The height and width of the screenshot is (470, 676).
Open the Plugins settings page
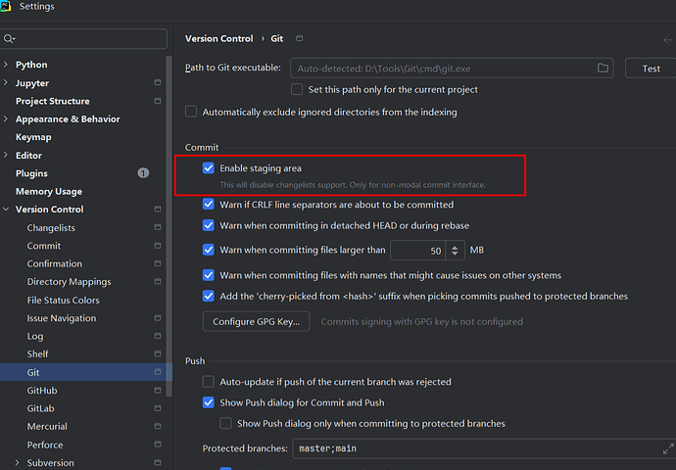[31, 173]
